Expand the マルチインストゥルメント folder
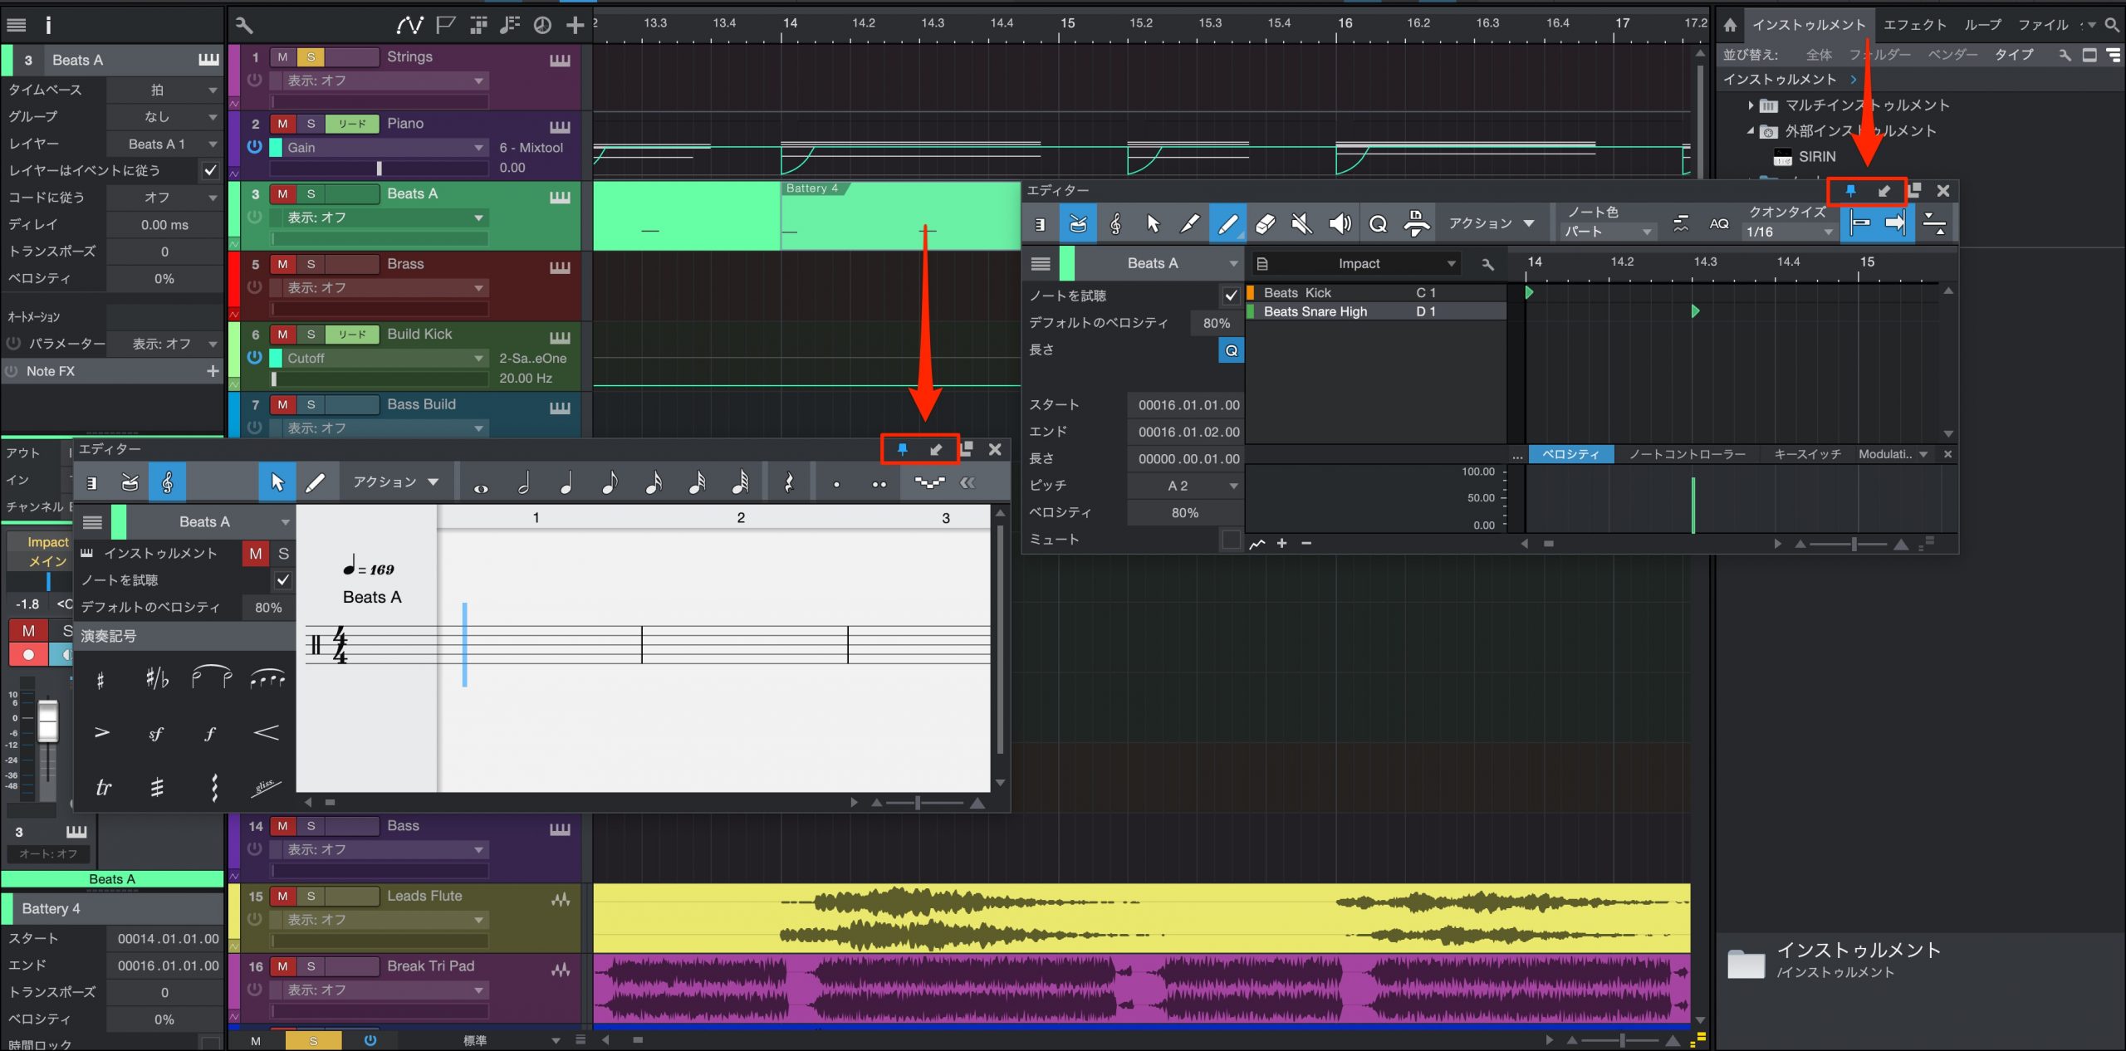This screenshot has width=2126, height=1051. coord(1751,105)
